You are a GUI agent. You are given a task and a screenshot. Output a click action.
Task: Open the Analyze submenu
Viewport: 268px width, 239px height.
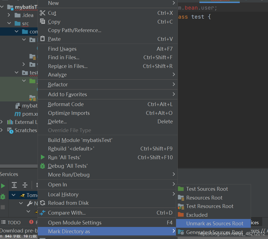pyautogui.click(x=108, y=75)
